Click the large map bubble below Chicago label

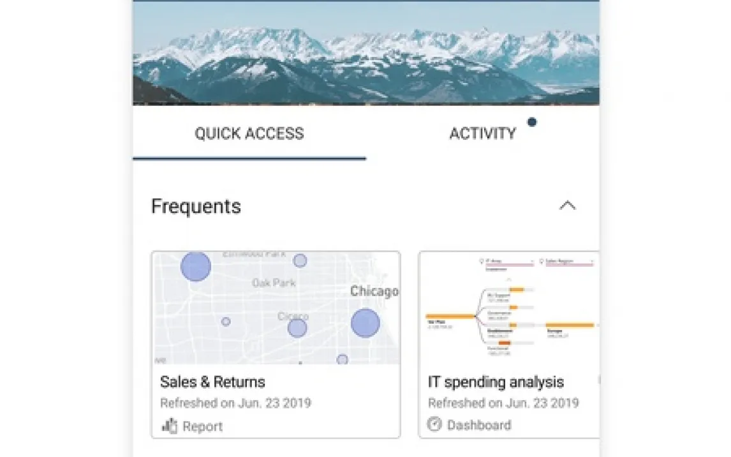pos(365,323)
